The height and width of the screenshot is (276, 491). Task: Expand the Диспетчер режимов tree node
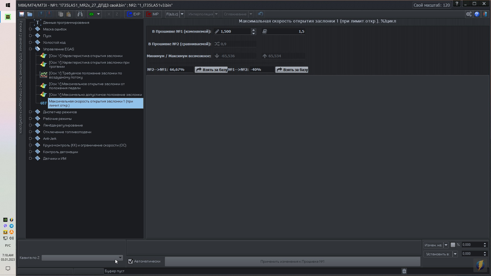pos(30,112)
